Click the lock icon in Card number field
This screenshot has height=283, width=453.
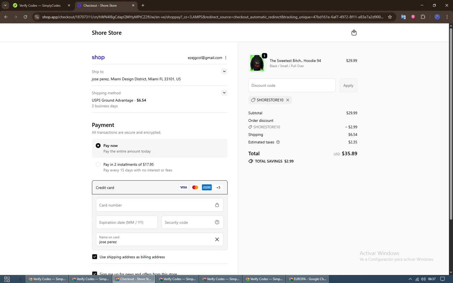(217, 205)
